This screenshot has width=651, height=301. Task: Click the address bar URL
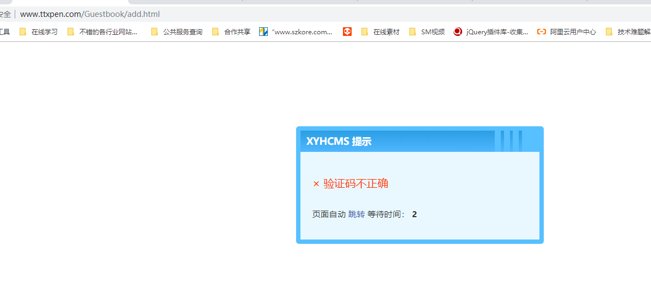pos(90,14)
